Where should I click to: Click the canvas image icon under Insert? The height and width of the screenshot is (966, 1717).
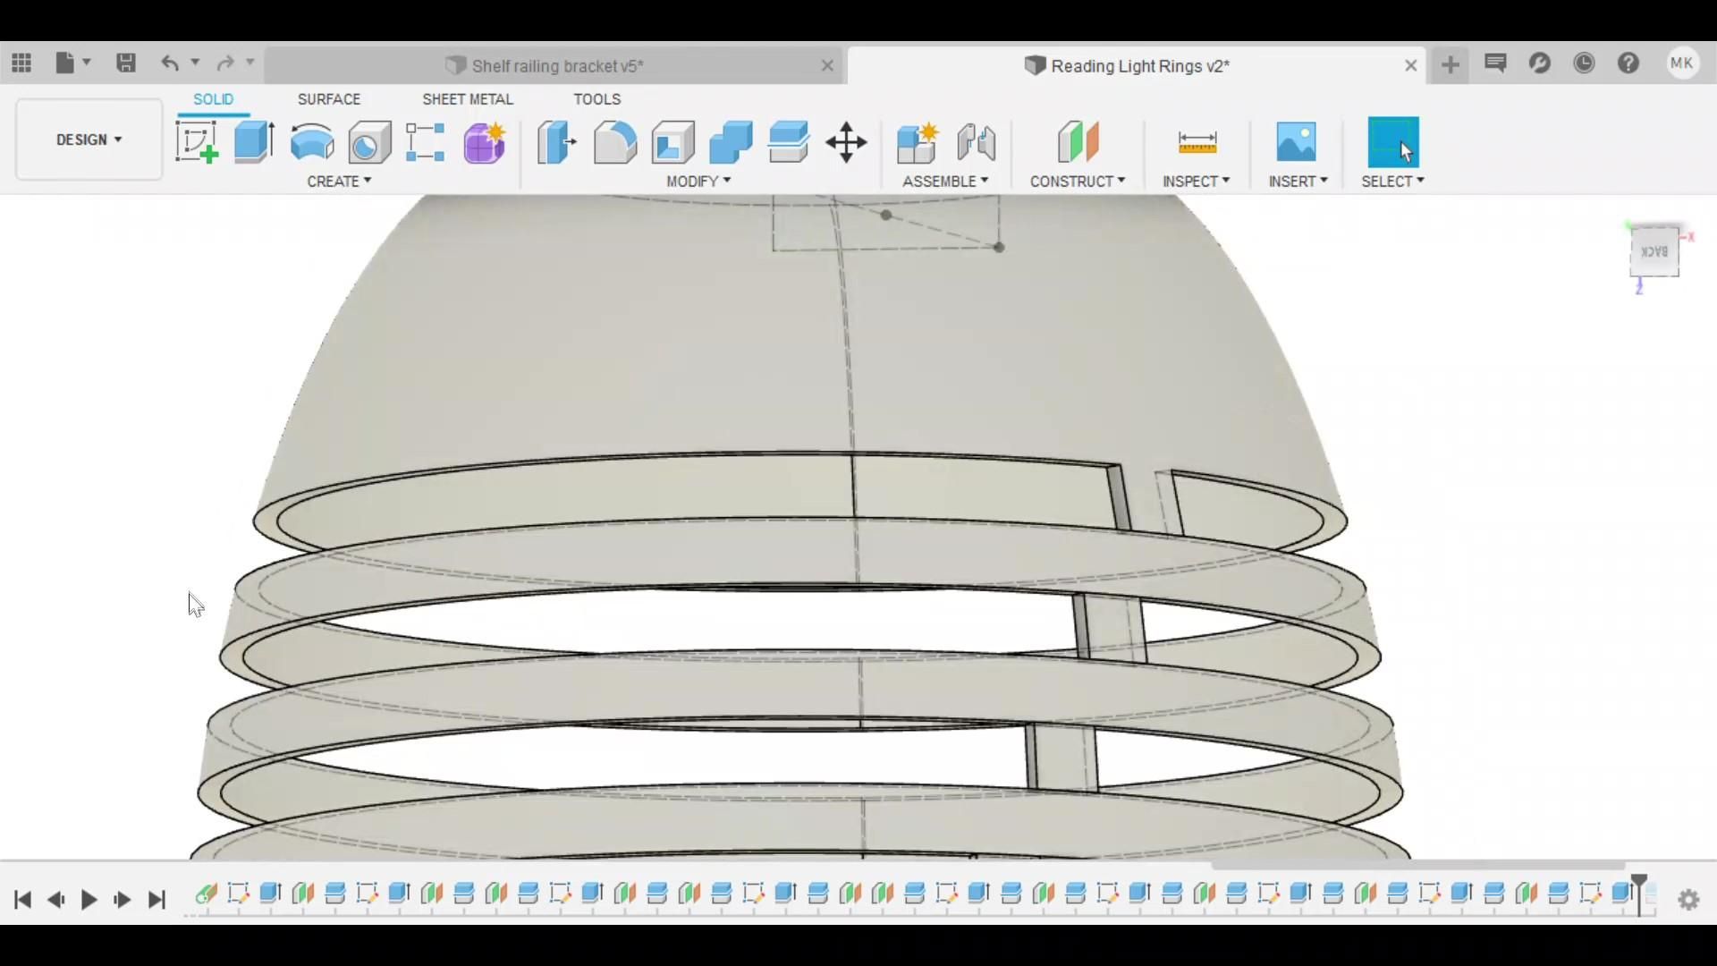(x=1296, y=141)
